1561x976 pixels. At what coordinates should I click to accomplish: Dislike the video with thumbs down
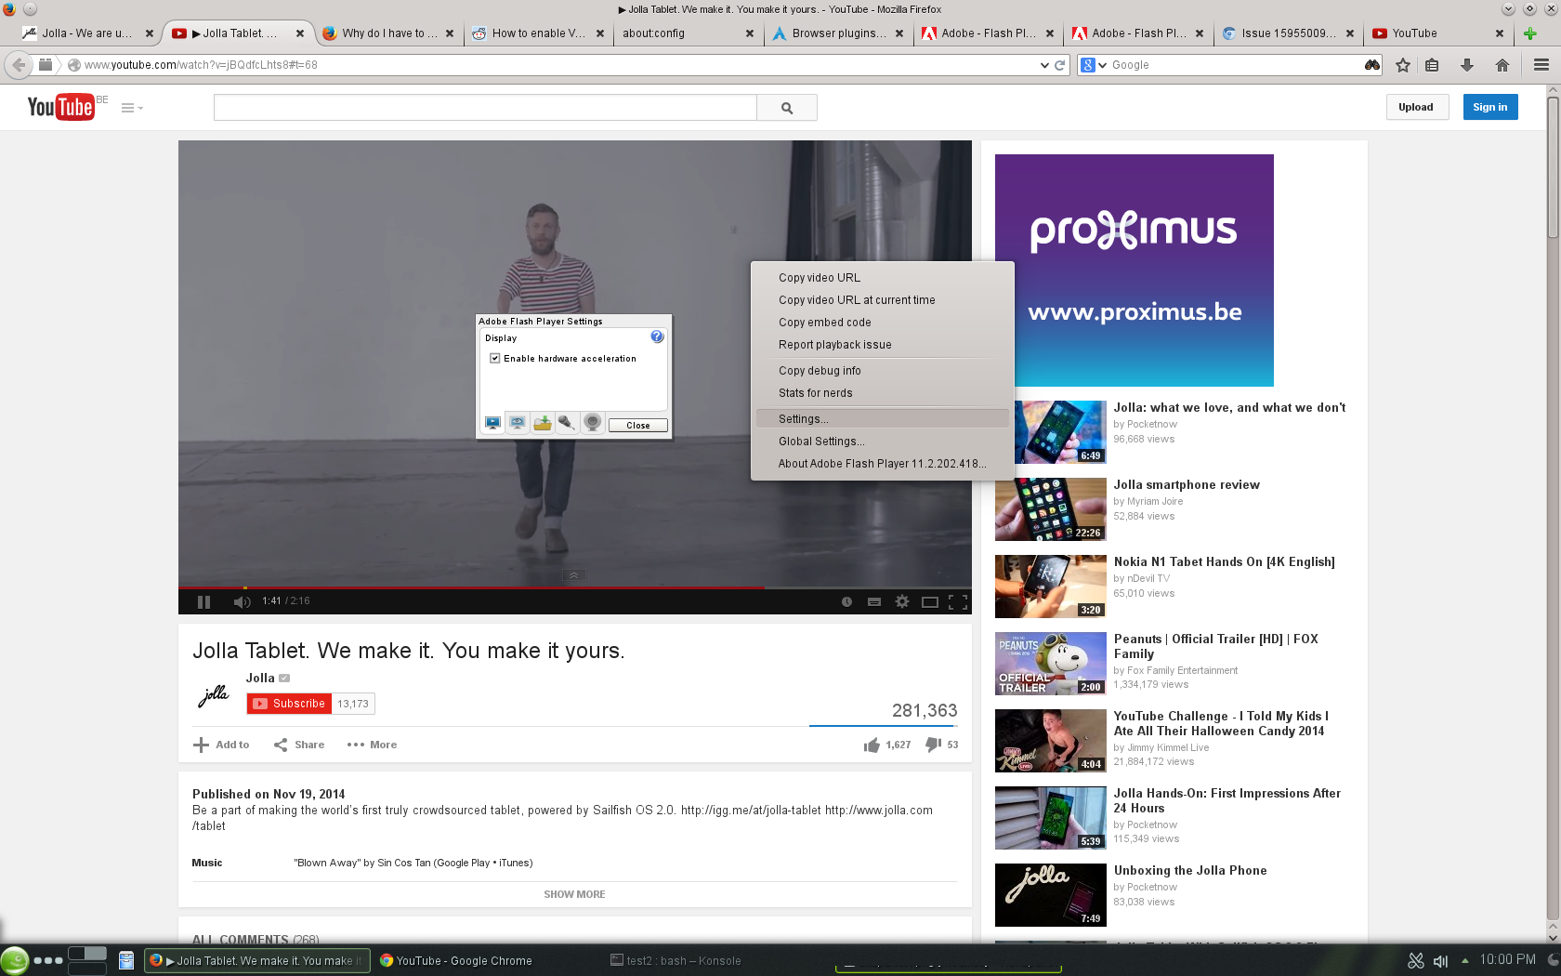934,745
